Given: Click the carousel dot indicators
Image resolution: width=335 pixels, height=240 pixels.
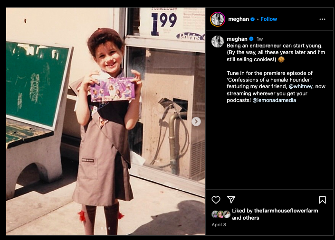Looking at the screenshot, I should coord(105,228).
